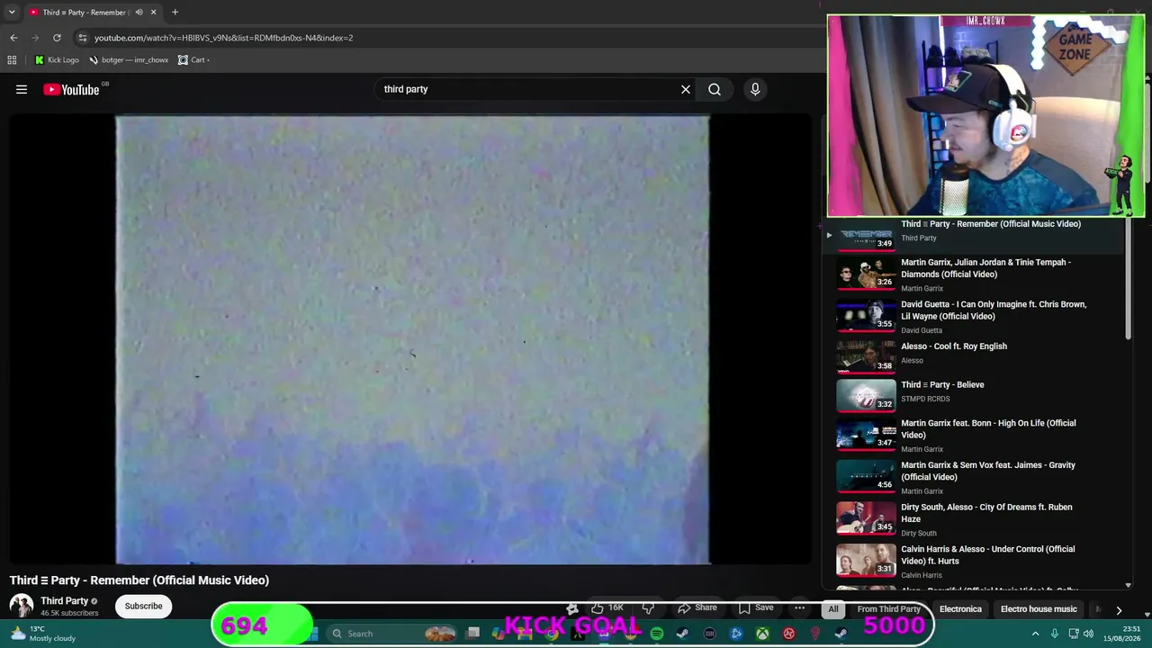The image size is (1152, 648).
Task: Open the Third Party channel avatar
Action: [22, 606]
